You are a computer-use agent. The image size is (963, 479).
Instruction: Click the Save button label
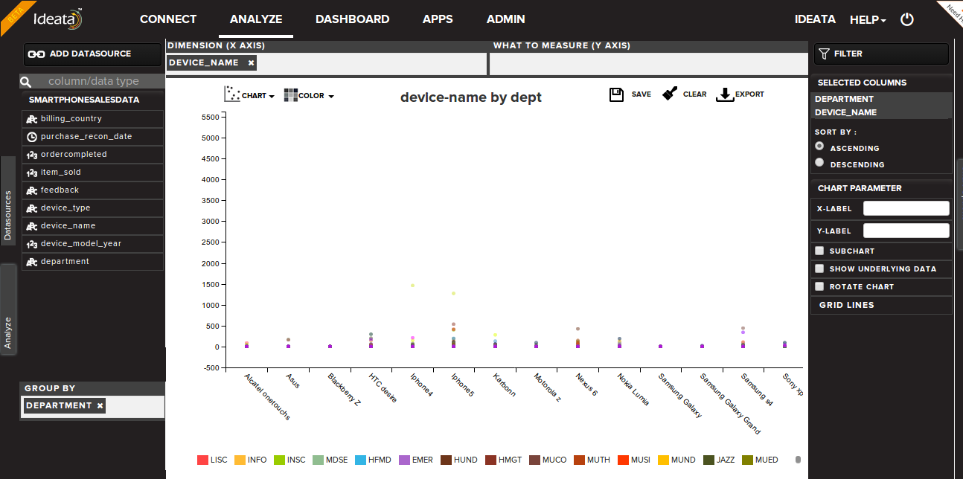[642, 94]
